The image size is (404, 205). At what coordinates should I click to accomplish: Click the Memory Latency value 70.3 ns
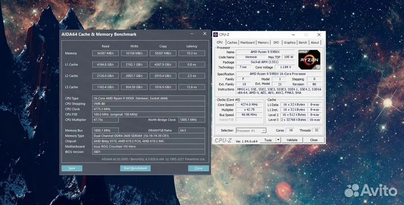pos(192,53)
